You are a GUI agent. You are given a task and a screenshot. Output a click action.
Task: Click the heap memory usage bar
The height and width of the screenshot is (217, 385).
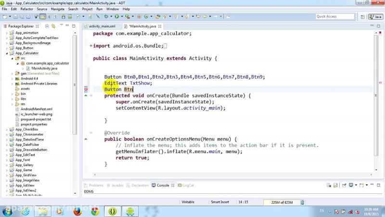282,202
